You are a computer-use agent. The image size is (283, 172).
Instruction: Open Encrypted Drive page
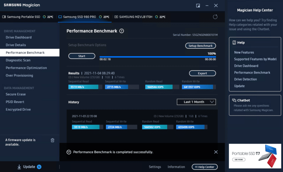[18, 109]
